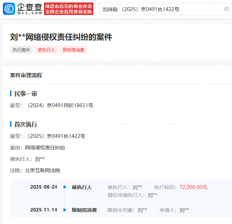The height and width of the screenshot is (224, 232).
Task: Open the 北京互联网法院 court link
Action: [43, 170]
